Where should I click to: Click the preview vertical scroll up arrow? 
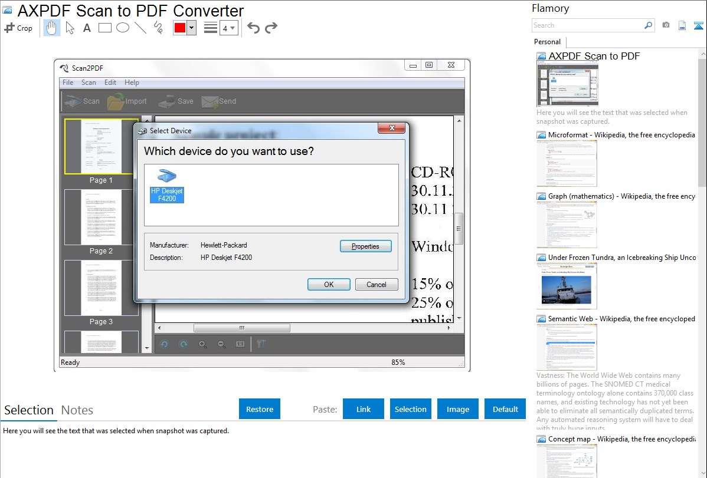point(459,121)
